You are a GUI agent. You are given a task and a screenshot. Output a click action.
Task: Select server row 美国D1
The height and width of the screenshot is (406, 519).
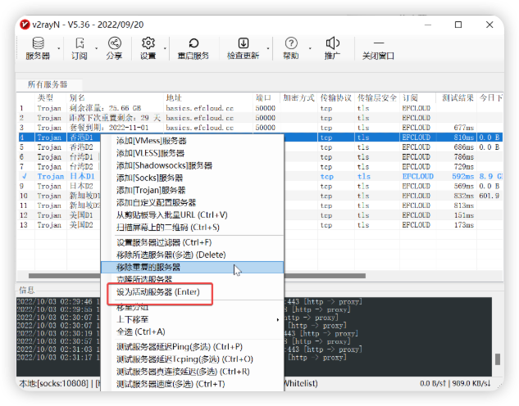click(x=81, y=215)
